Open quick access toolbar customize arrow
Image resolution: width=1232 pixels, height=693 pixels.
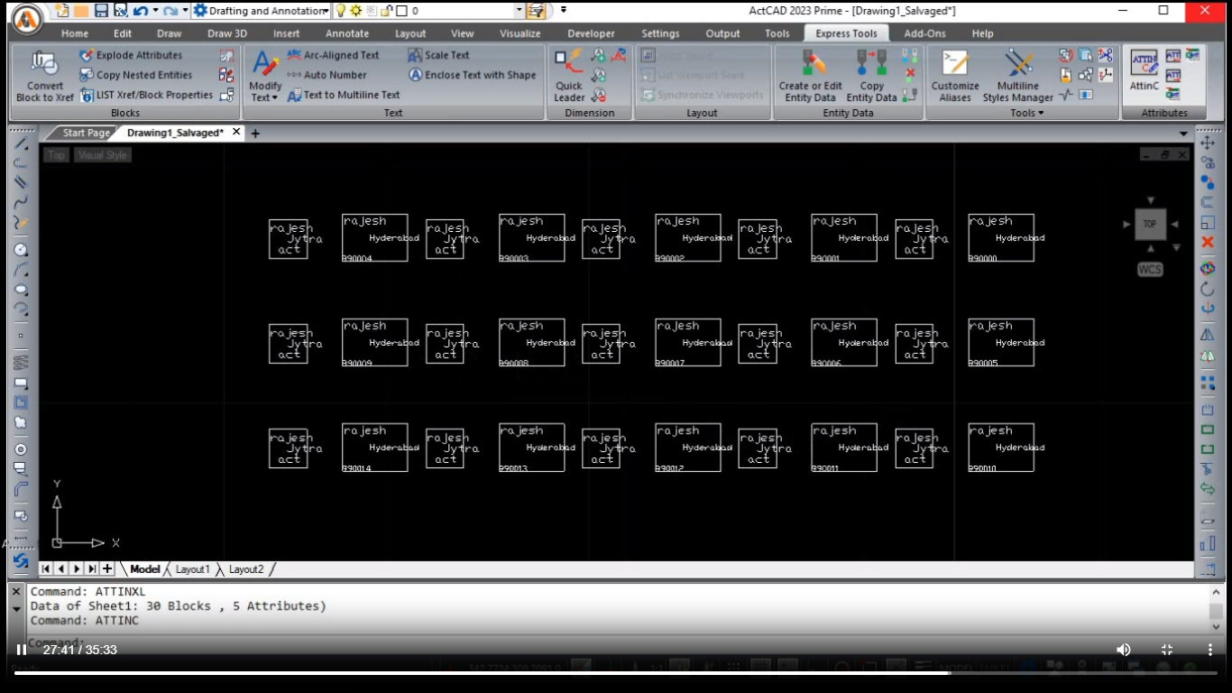pos(564,11)
